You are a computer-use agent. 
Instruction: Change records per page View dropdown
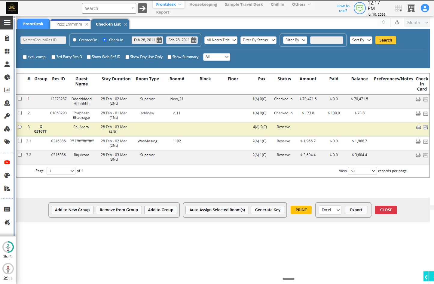362,171
